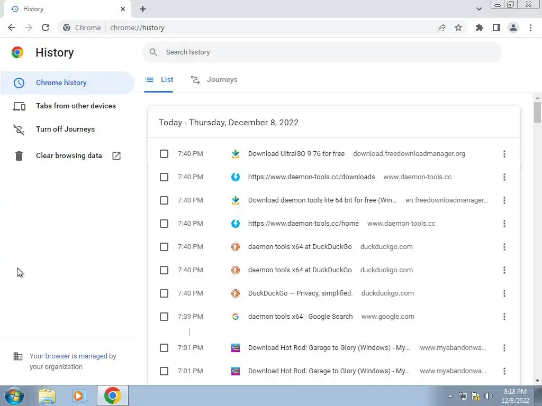Click the browser is managed link
Image resolution: width=542 pixels, height=406 pixels.
[76, 356]
